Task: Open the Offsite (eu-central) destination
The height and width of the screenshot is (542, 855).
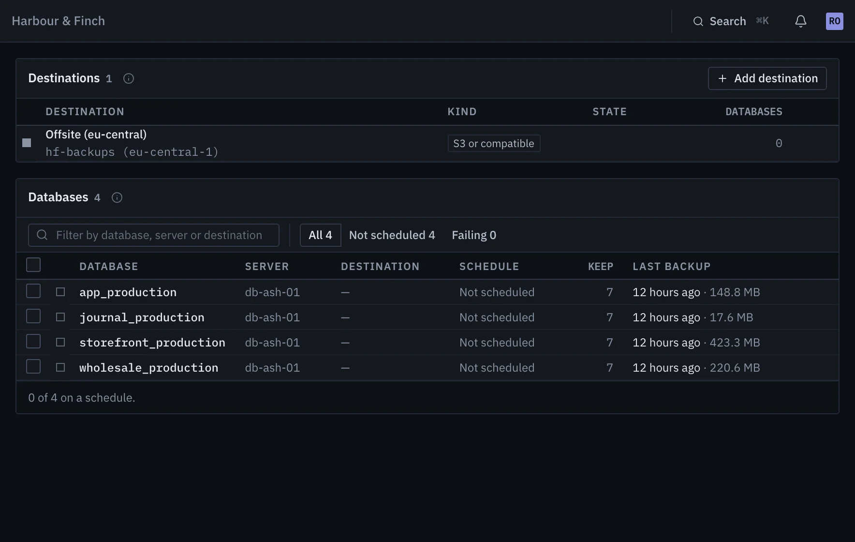Action: click(x=96, y=135)
